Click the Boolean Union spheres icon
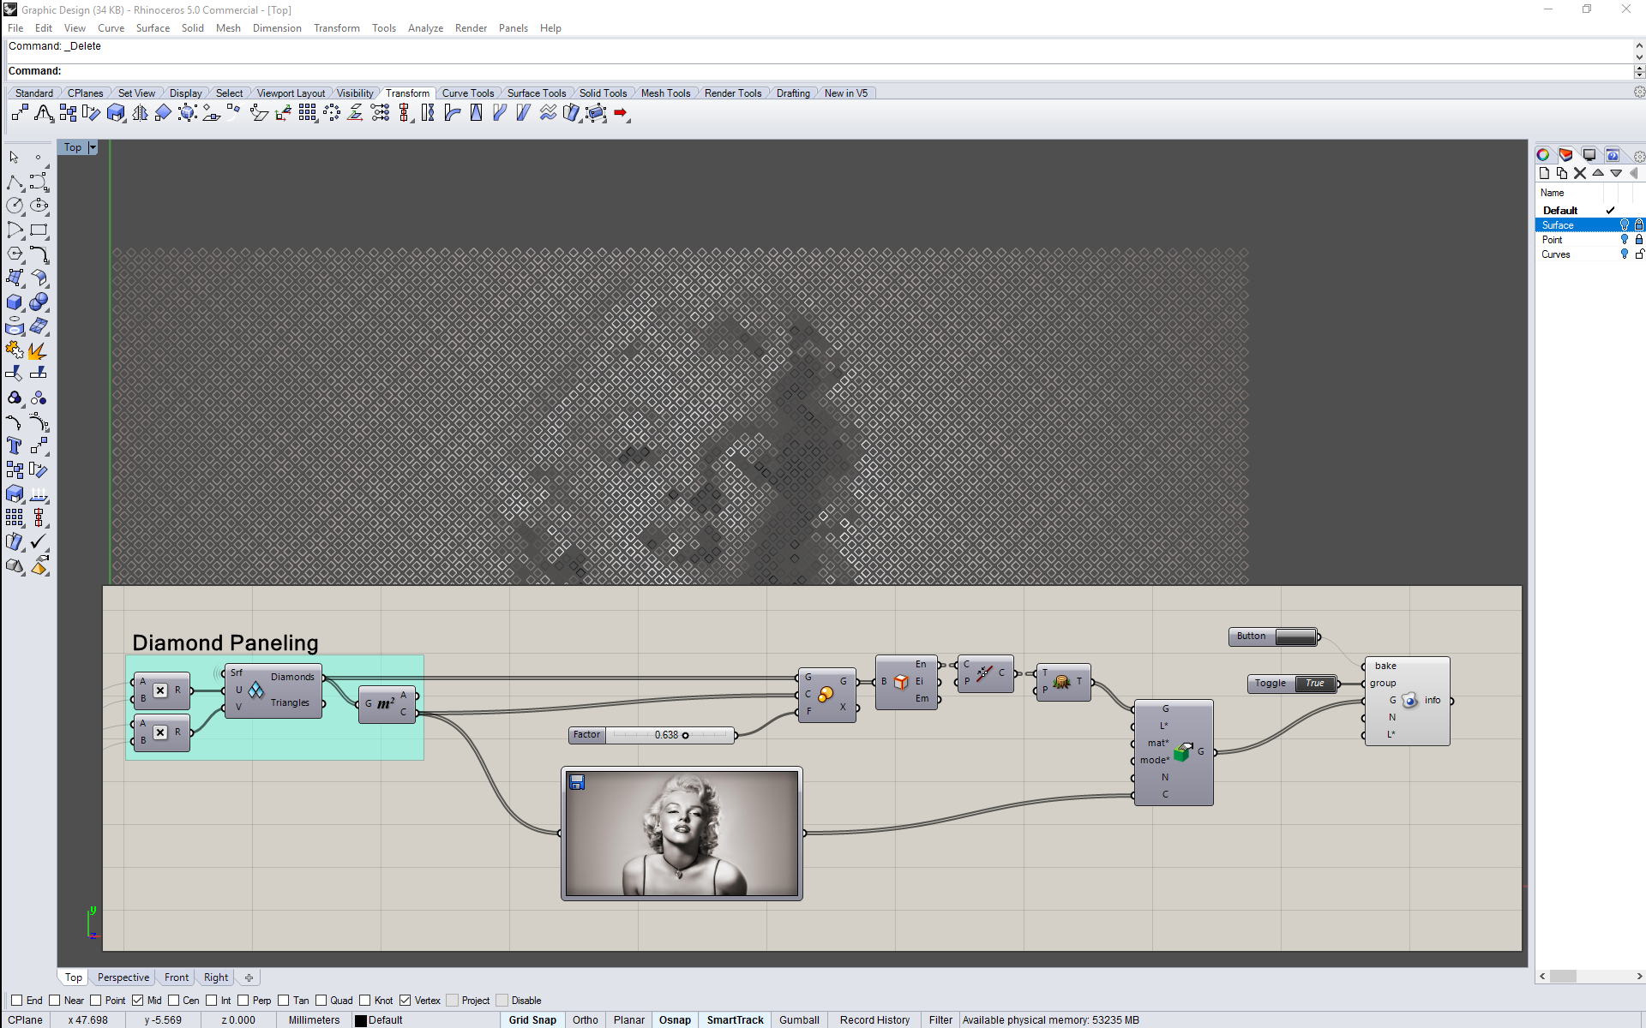 (x=39, y=302)
